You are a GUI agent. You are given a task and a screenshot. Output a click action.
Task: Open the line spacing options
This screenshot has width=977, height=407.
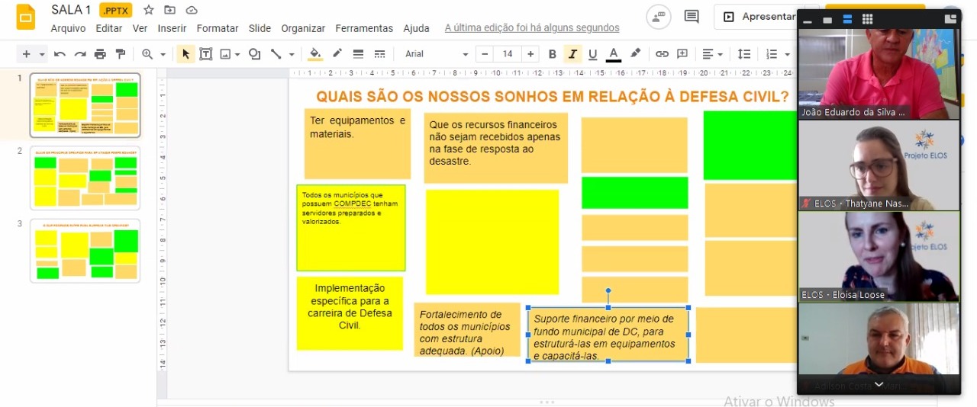point(744,54)
